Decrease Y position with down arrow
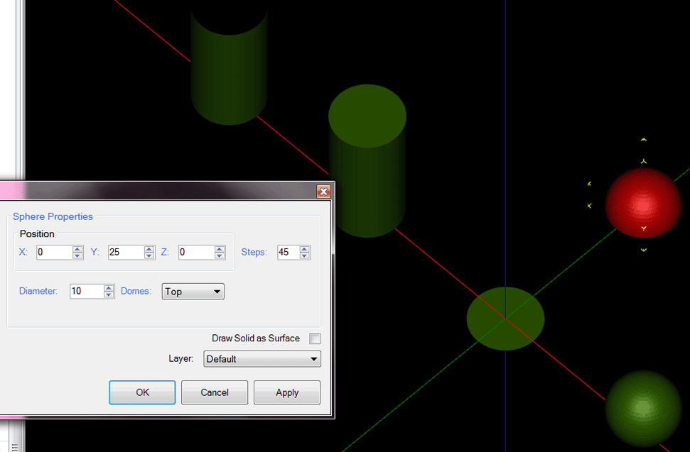The width and height of the screenshot is (690, 452). point(149,255)
